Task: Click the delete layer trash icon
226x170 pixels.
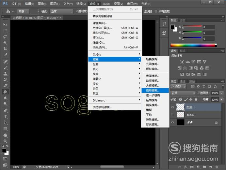Action: 217,167
